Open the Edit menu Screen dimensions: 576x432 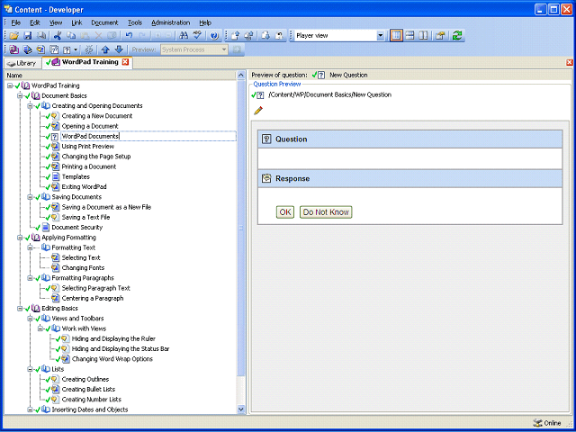point(35,22)
